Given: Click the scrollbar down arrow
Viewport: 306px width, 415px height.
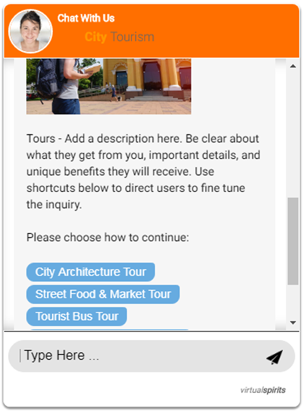Looking at the screenshot, I should [293, 322].
